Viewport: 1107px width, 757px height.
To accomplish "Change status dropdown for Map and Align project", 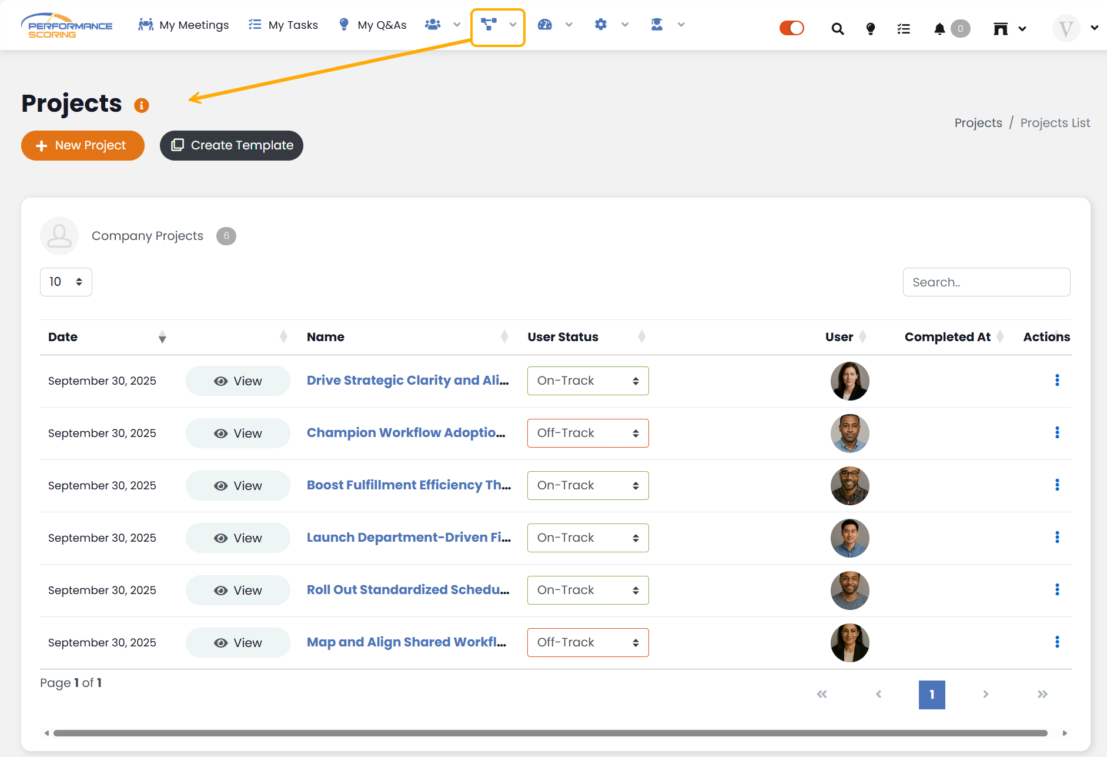I will pos(587,642).
